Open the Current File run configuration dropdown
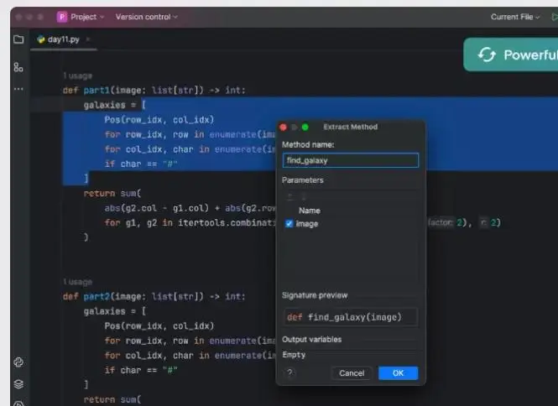The height and width of the screenshot is (406, 558). tap(515, 17)
